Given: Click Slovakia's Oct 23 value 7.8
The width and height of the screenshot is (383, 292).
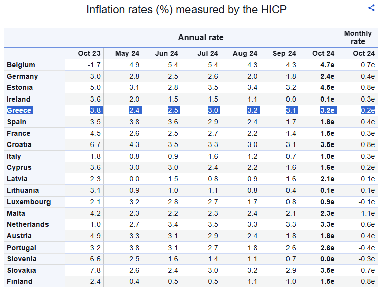Looking at the screenshot, I should click(x=95, y=270).
